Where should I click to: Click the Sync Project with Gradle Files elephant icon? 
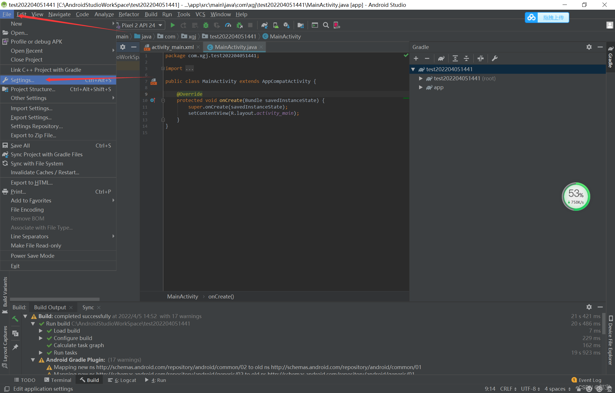click(265, 25)
